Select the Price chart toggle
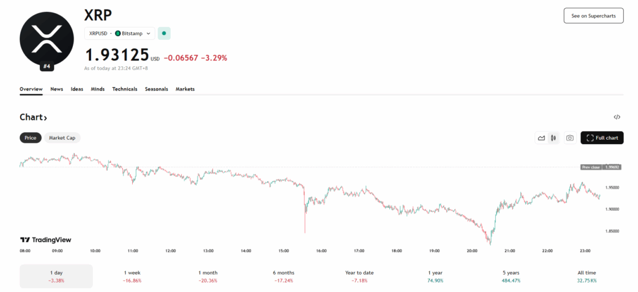 31,138
